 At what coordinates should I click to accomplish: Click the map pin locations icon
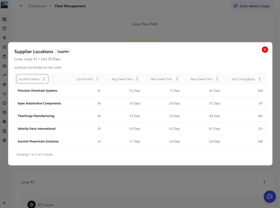(4, 38)
